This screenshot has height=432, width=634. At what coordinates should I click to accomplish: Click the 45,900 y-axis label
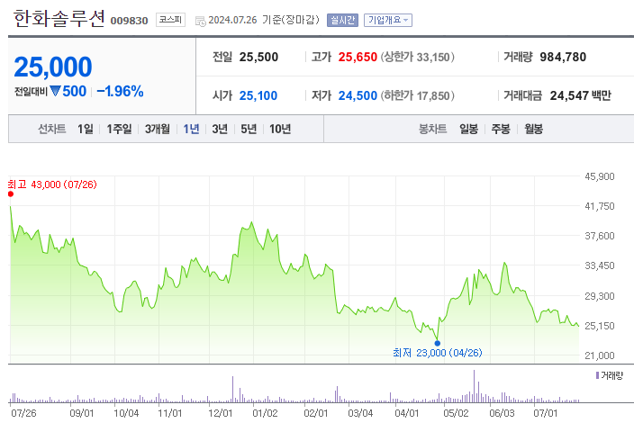(x=599, y=176)
